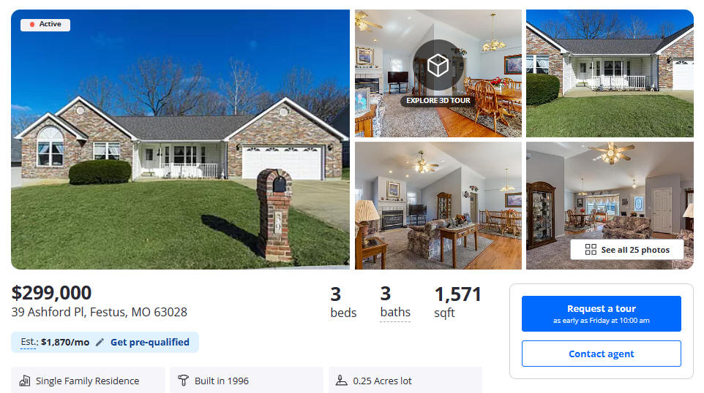Viewport: 704px width, 393px height.
Task: Open the 3D tour cube icon
Action: (x=438, y=66)
